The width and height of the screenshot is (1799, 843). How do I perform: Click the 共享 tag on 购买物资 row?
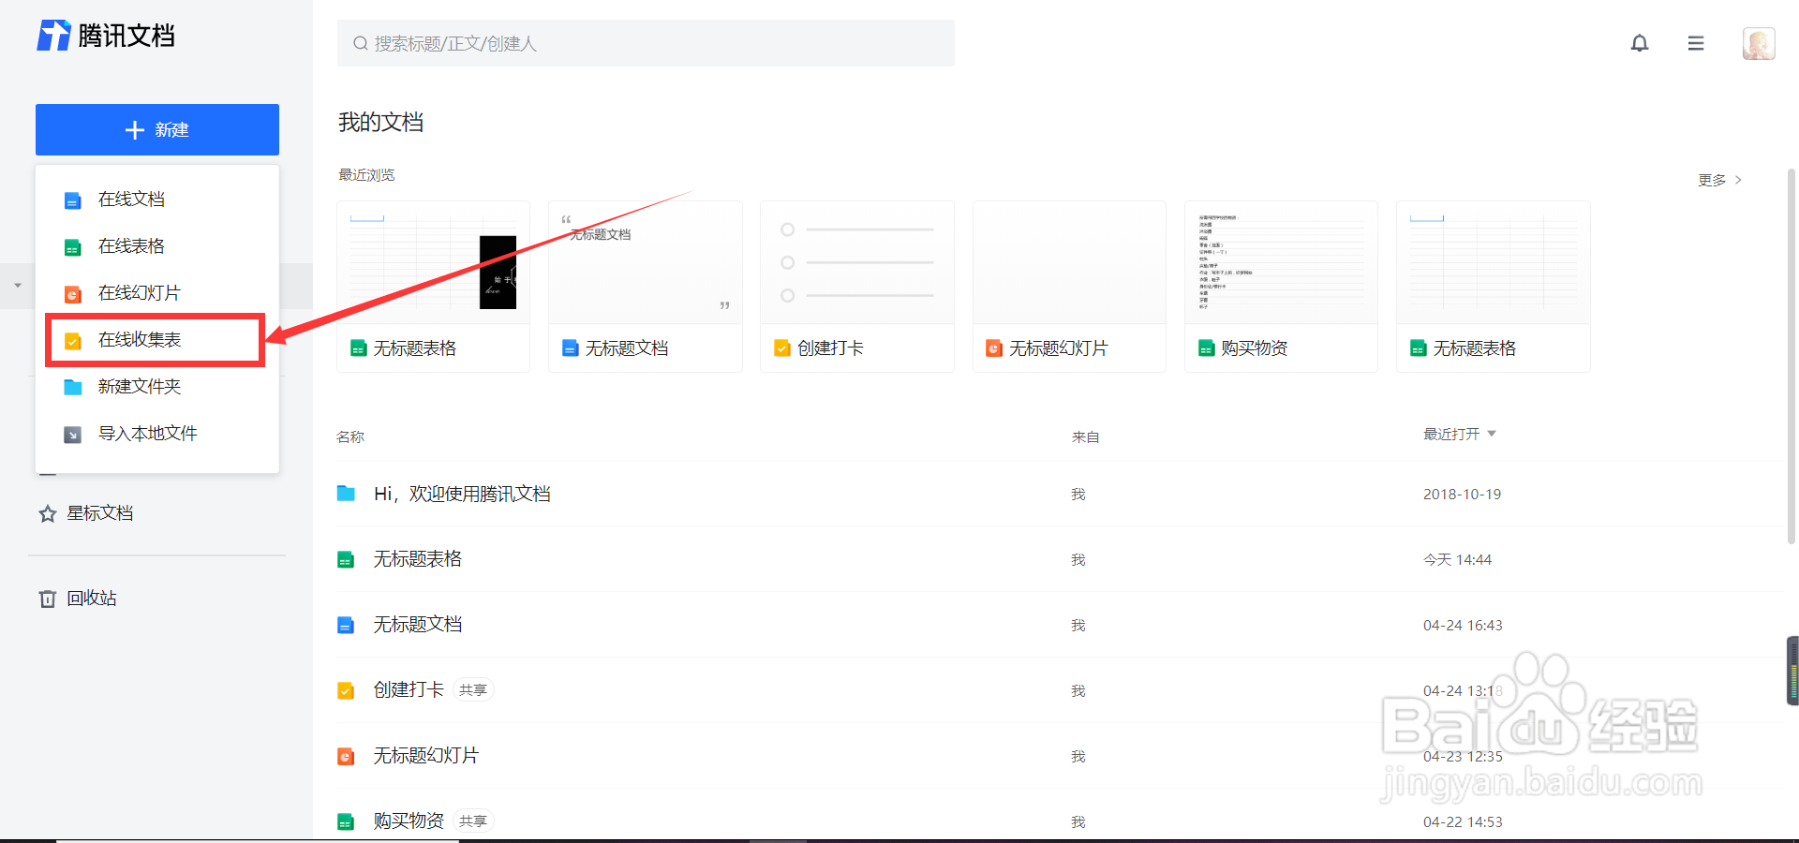pos(473,821)
